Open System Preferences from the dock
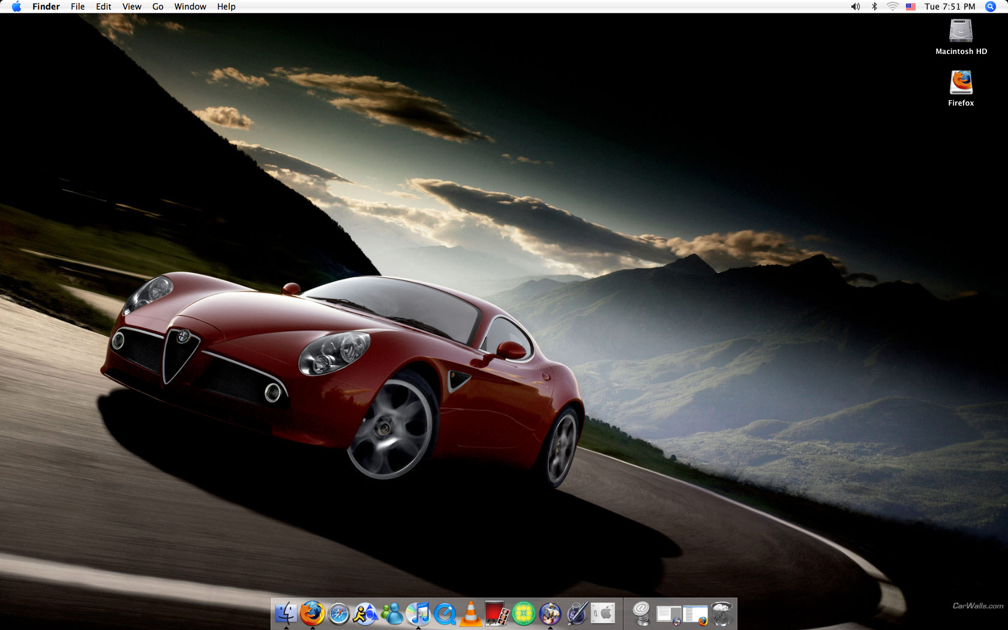 [604, 614]
